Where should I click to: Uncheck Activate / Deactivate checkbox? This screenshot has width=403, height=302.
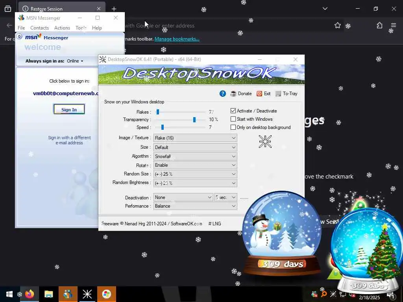click(233, 110)
